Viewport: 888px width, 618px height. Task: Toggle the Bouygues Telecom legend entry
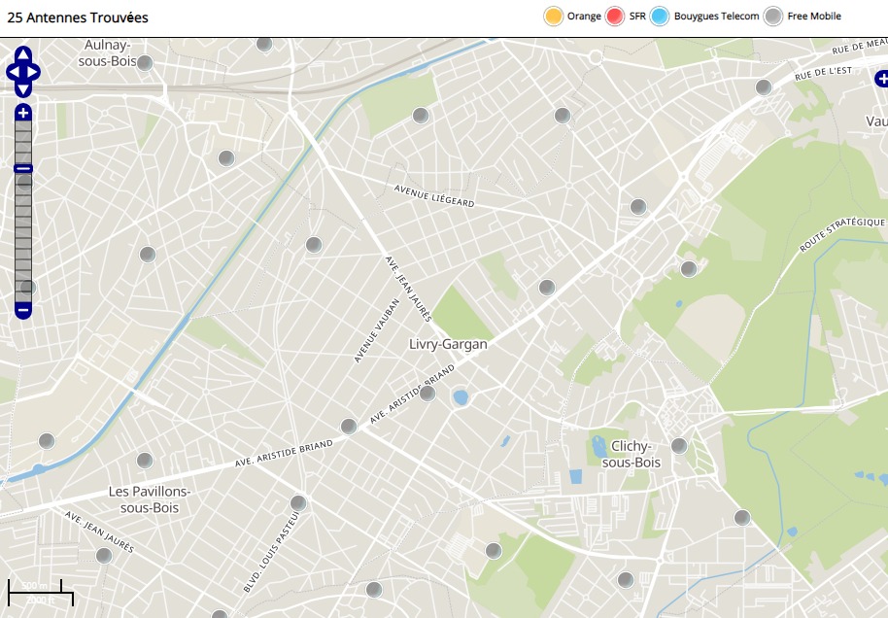[x=661, y=17]
